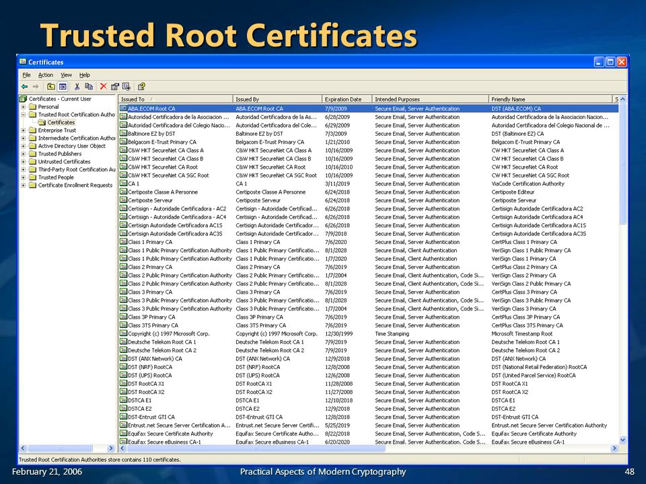Image resolution: width=646 pixels, height=484 pixels.
Task: Click the Untrusted Certificates folder icon
Action: click(x=33, y=161)
